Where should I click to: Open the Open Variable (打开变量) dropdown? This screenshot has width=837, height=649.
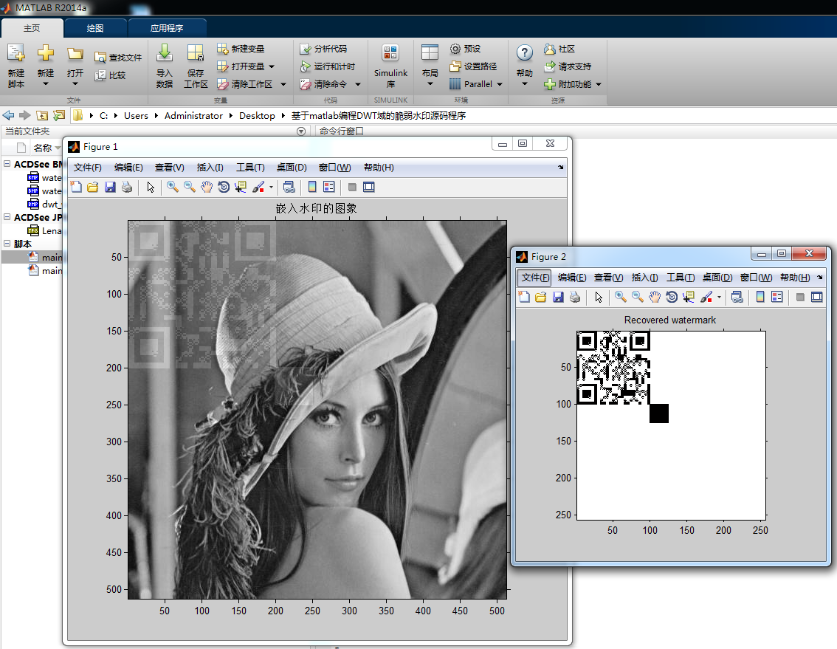pyautogui.click(x=272, y=66)
